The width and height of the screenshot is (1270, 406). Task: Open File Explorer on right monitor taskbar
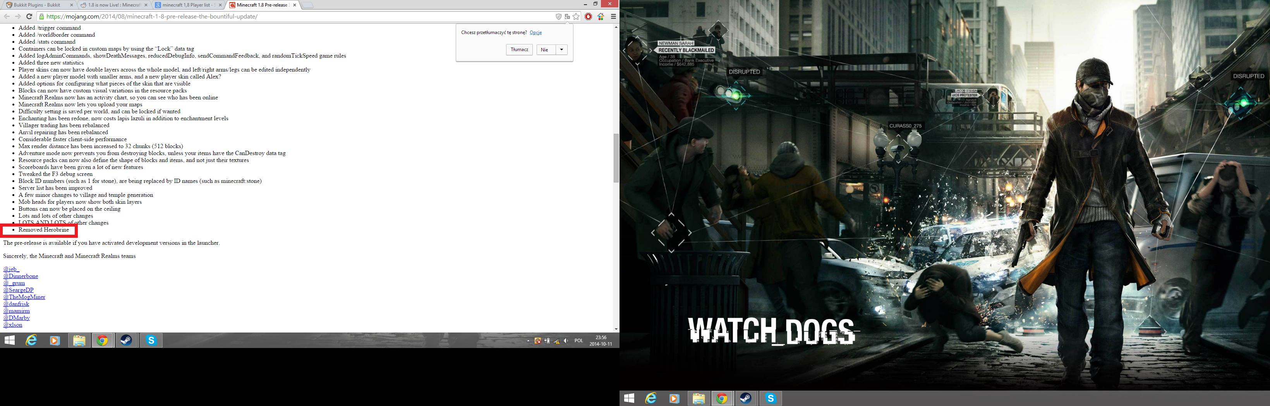coord(698,399)
